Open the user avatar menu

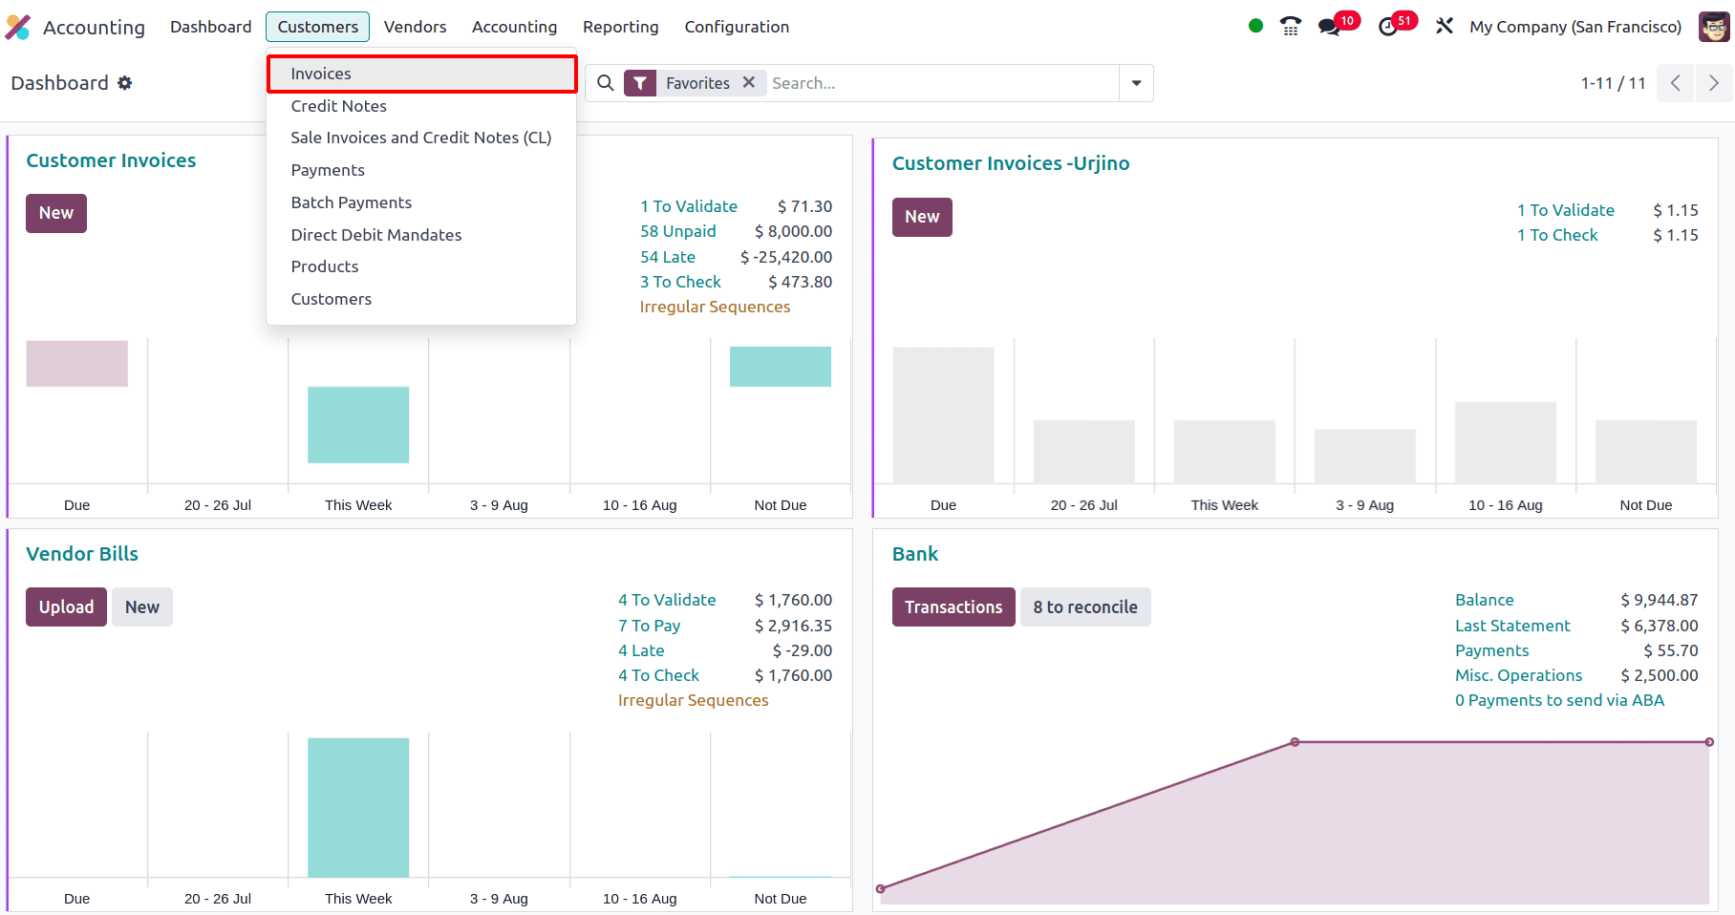[1713, 27]
